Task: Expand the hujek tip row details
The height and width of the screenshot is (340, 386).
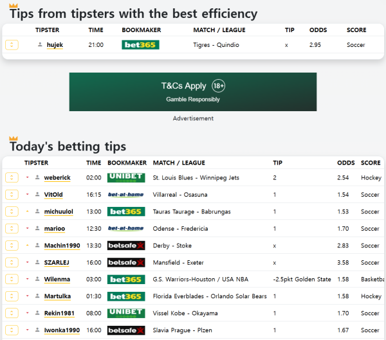Action: [x=12, y=45]
